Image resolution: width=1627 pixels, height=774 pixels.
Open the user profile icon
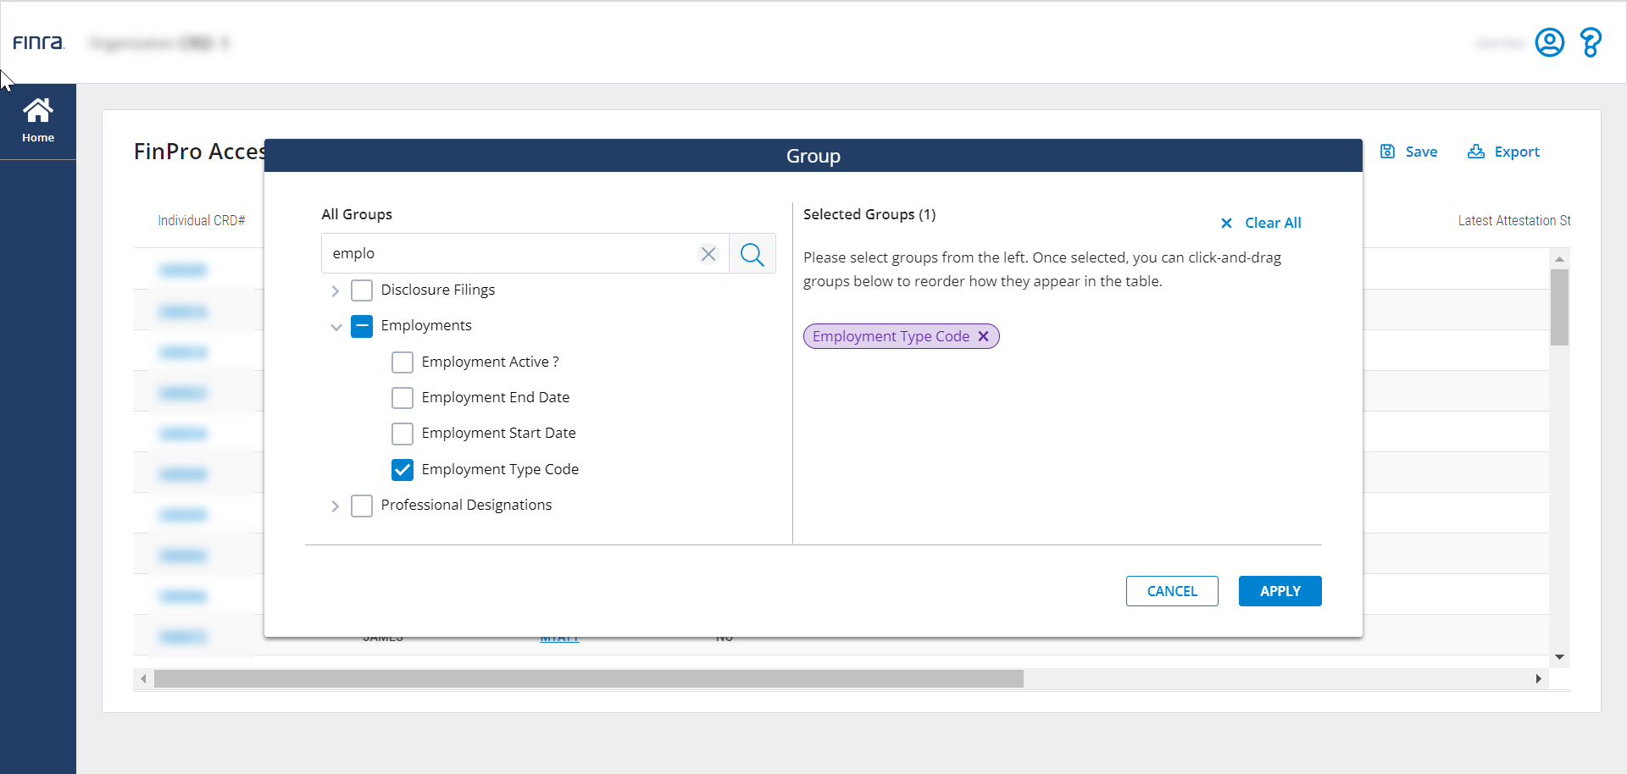click(x=1549, y=42)
